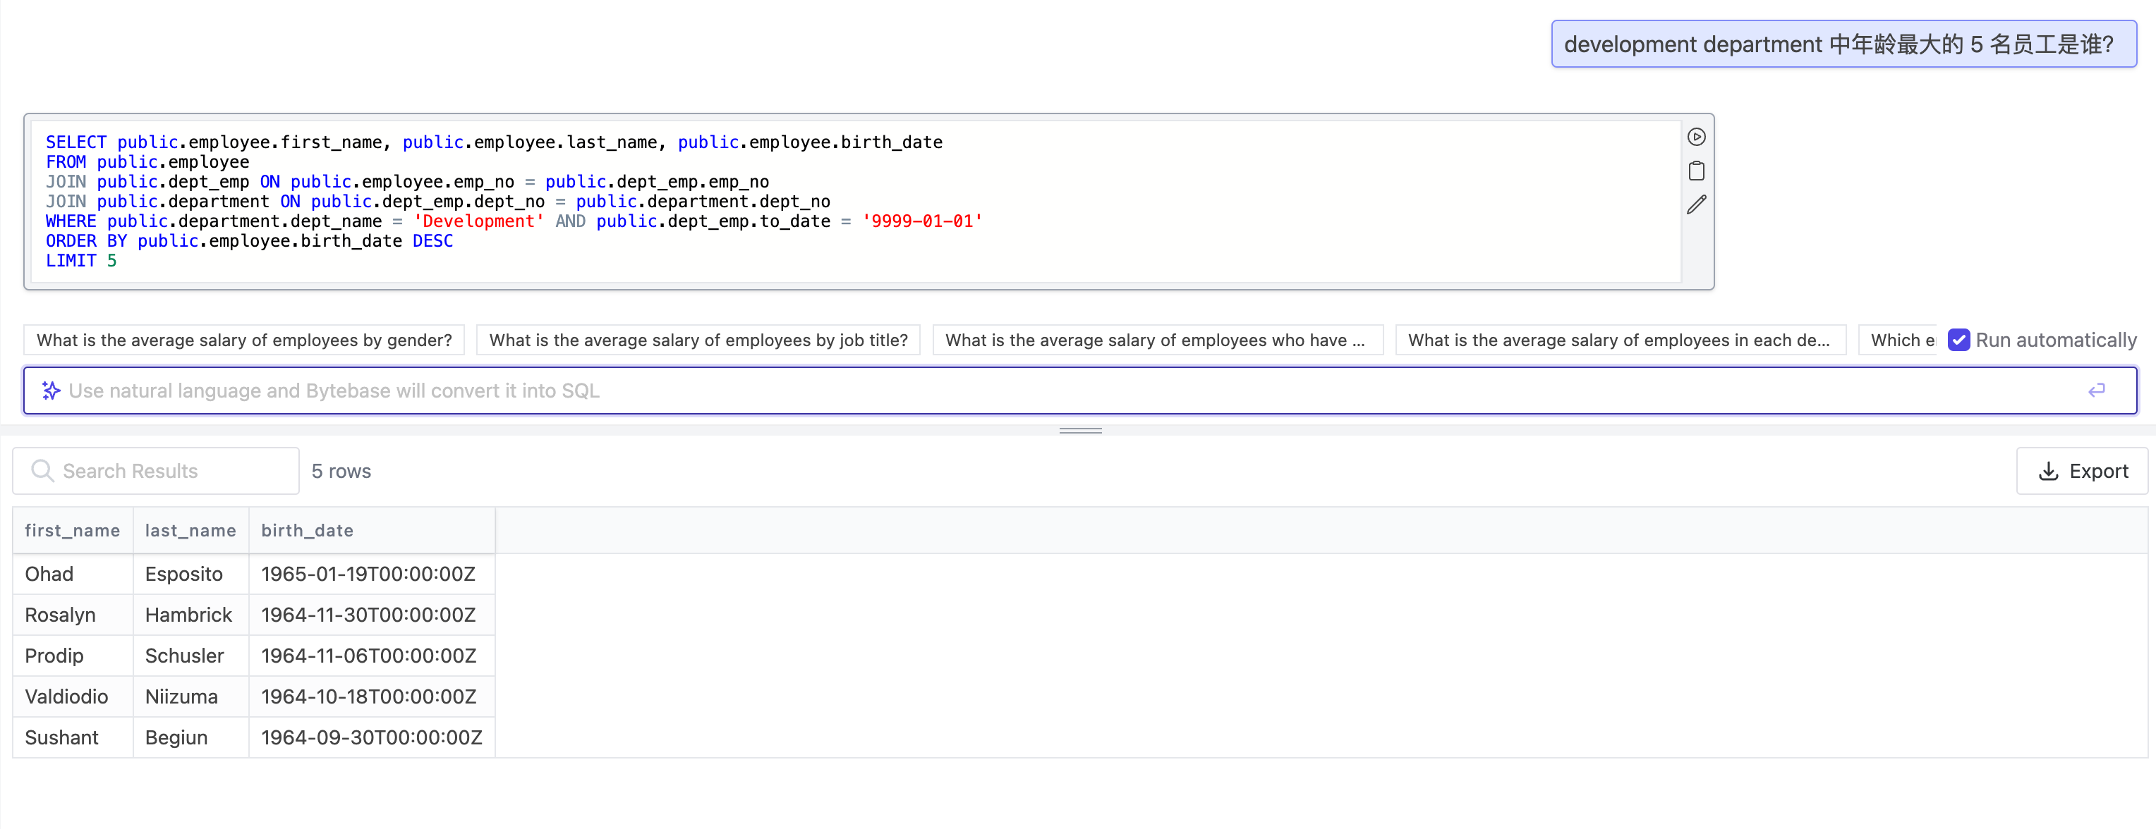
Task: Click the Enter submit arrow icon
Action: pyautogui.click(x=2096, y=391)
